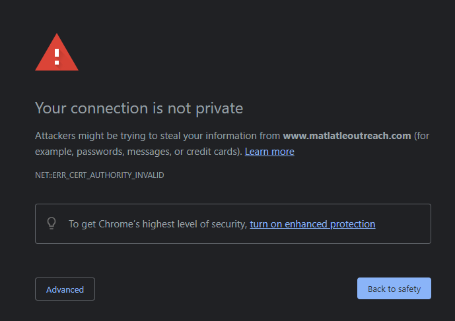
Task: Click the bold www.matlatleoutreach.com domain name
Action: point(347,136)
